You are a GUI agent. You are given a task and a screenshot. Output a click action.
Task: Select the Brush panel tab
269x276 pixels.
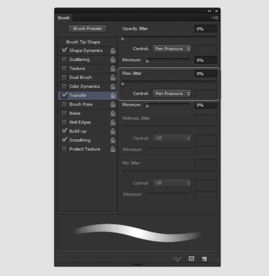click(x=64, y=18)
